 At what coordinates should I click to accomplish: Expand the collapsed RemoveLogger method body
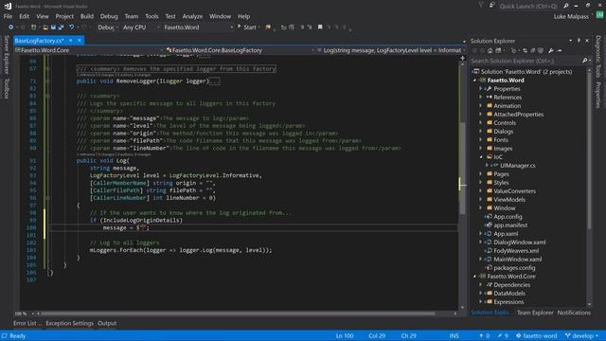(48, 81)
